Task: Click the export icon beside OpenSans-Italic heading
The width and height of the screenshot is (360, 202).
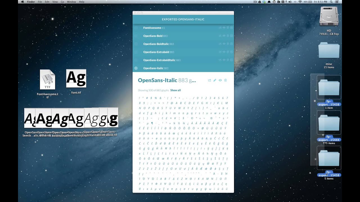Action: tap(210, 80)
